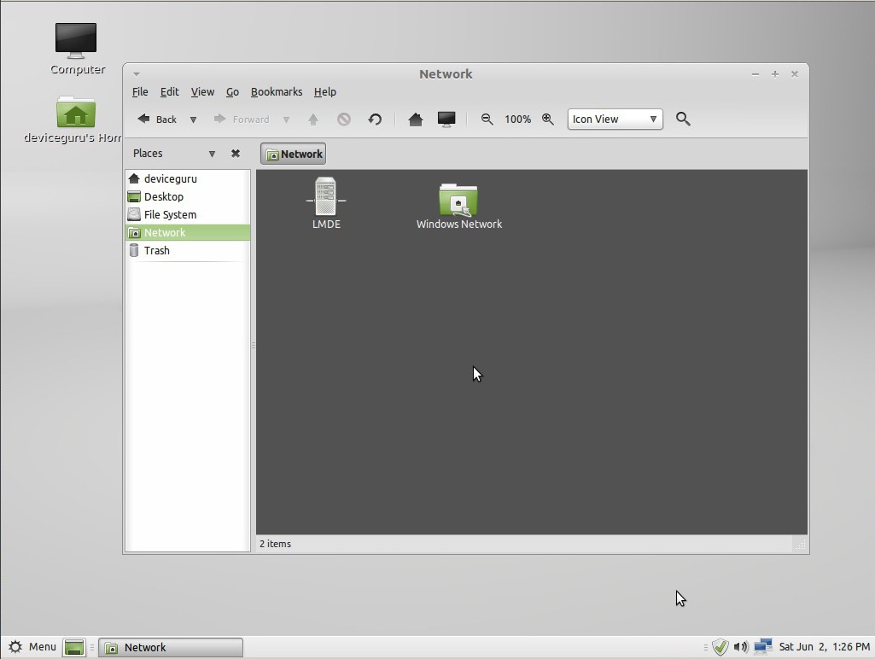Open the Back history dropdown arrow
875x659 pixels.
click(193, 120)
